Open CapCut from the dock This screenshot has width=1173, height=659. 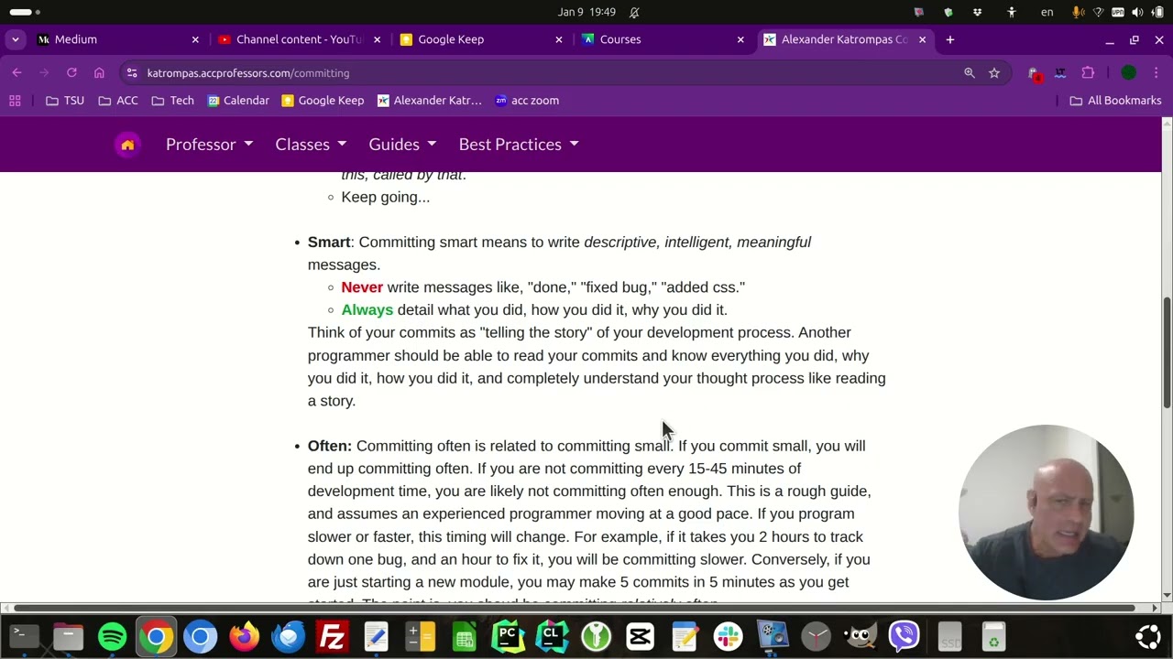[x=641, y=635]
